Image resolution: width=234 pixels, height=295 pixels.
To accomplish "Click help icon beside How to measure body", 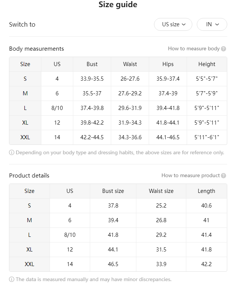I will (223, 49).
